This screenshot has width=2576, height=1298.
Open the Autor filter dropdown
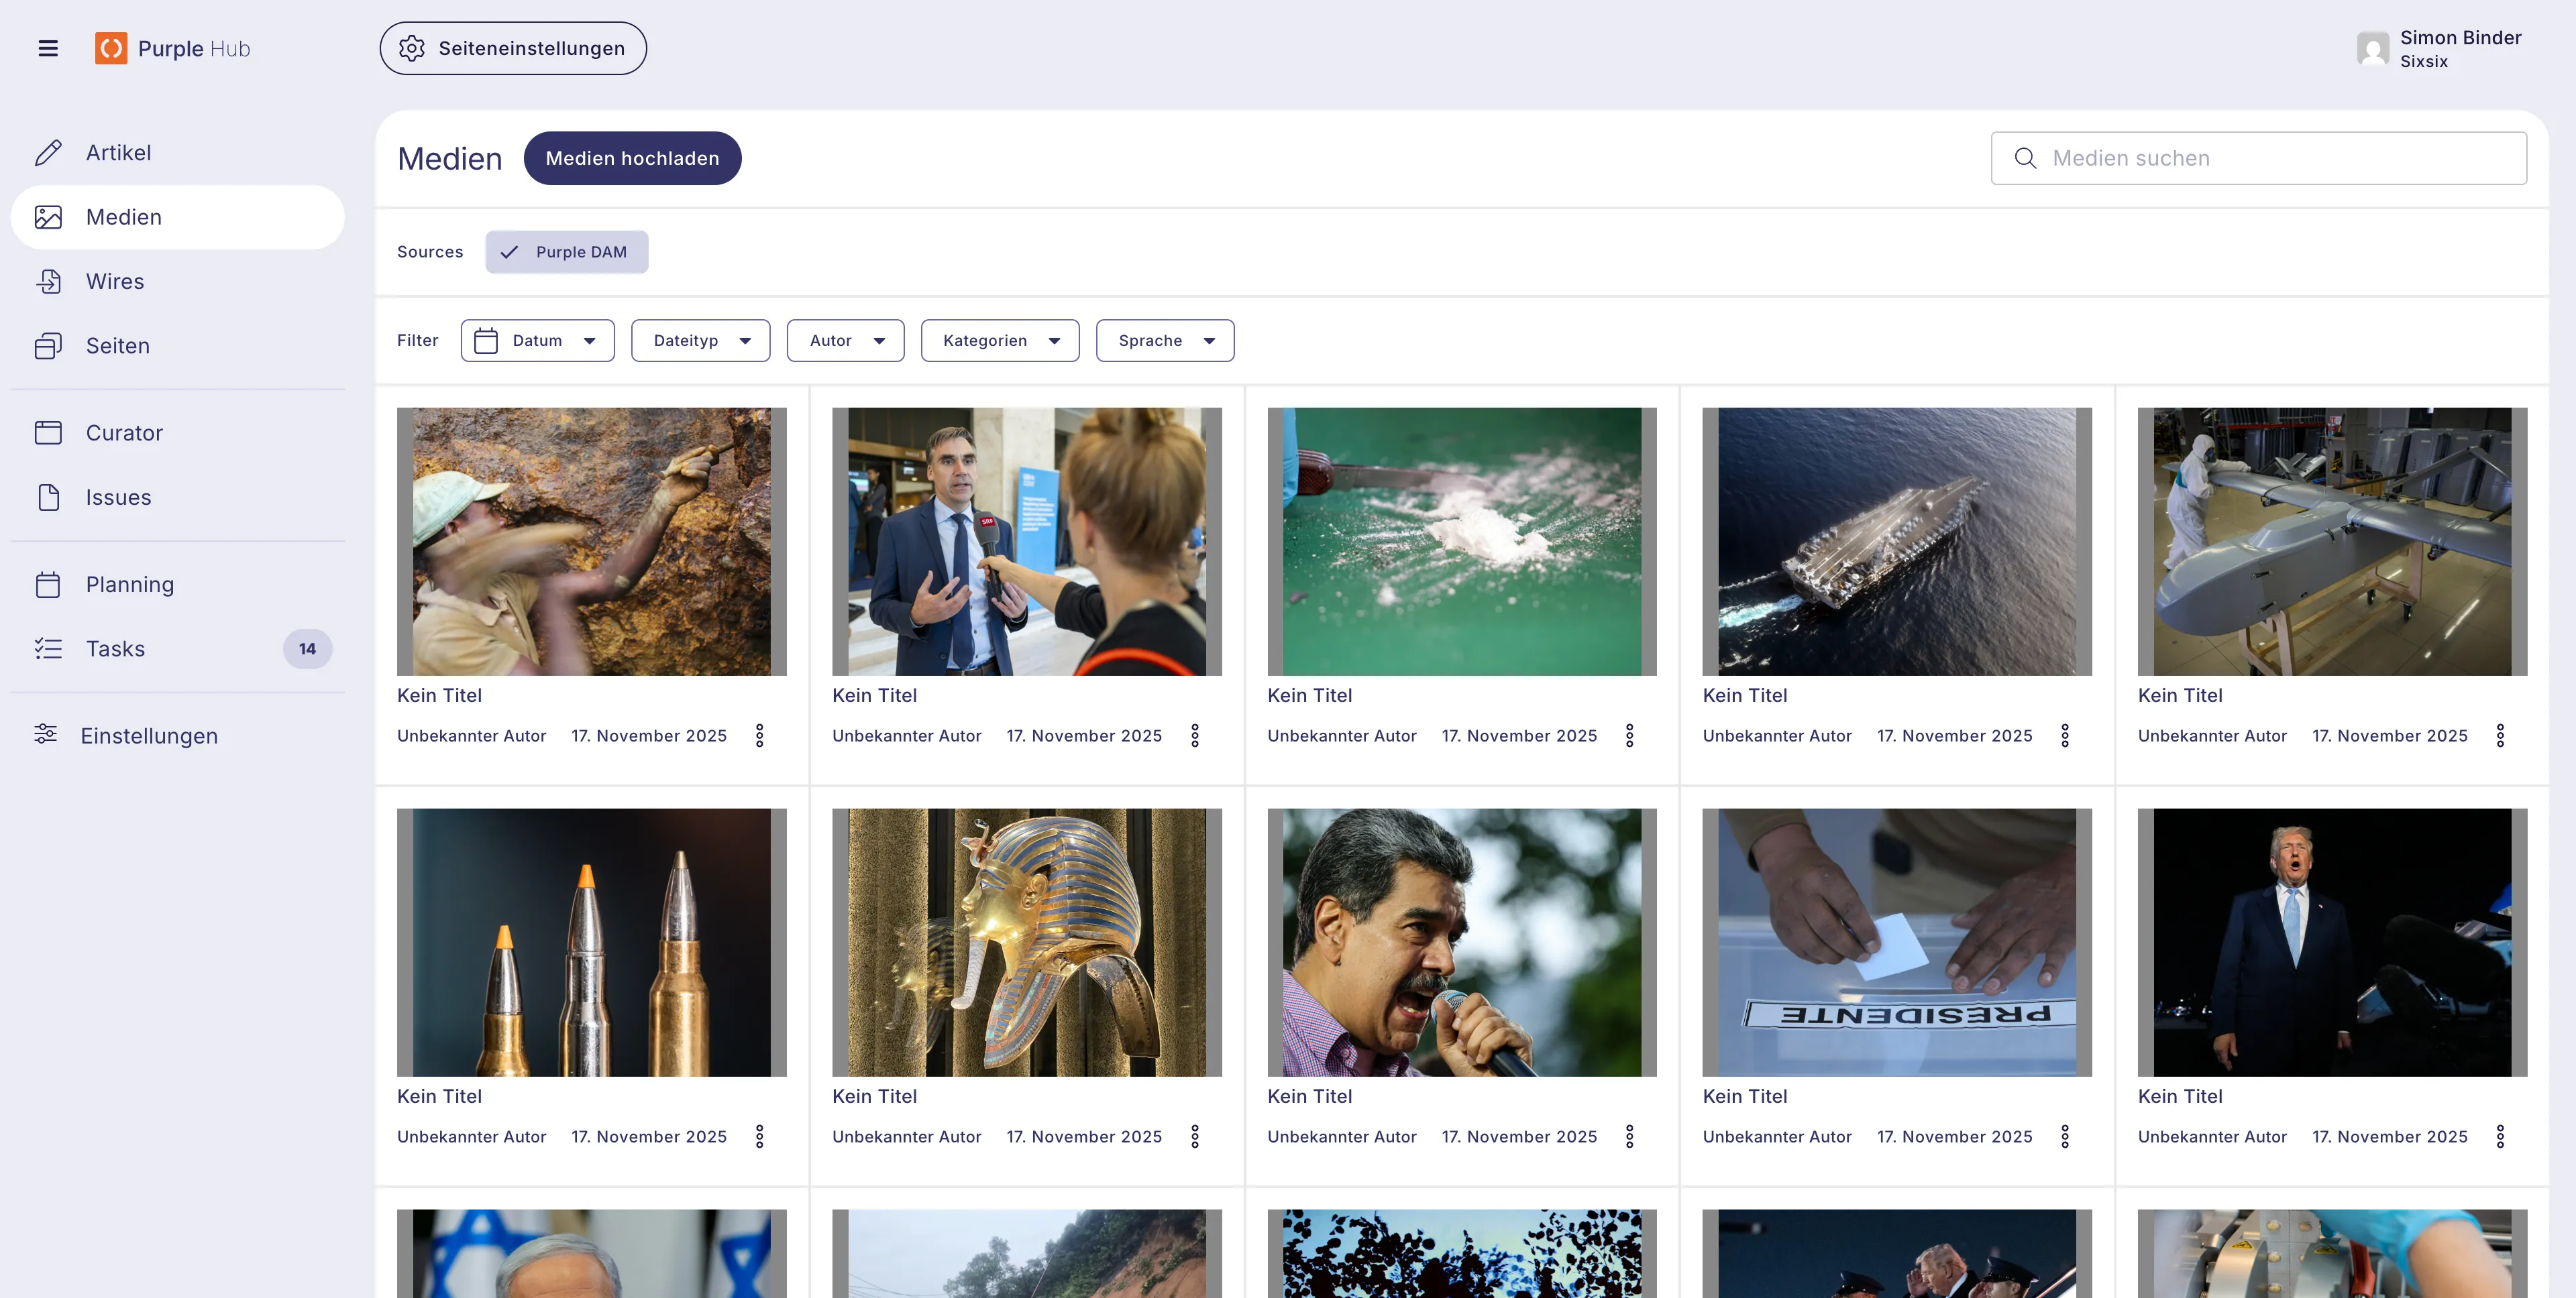click(x=846, y=341)
